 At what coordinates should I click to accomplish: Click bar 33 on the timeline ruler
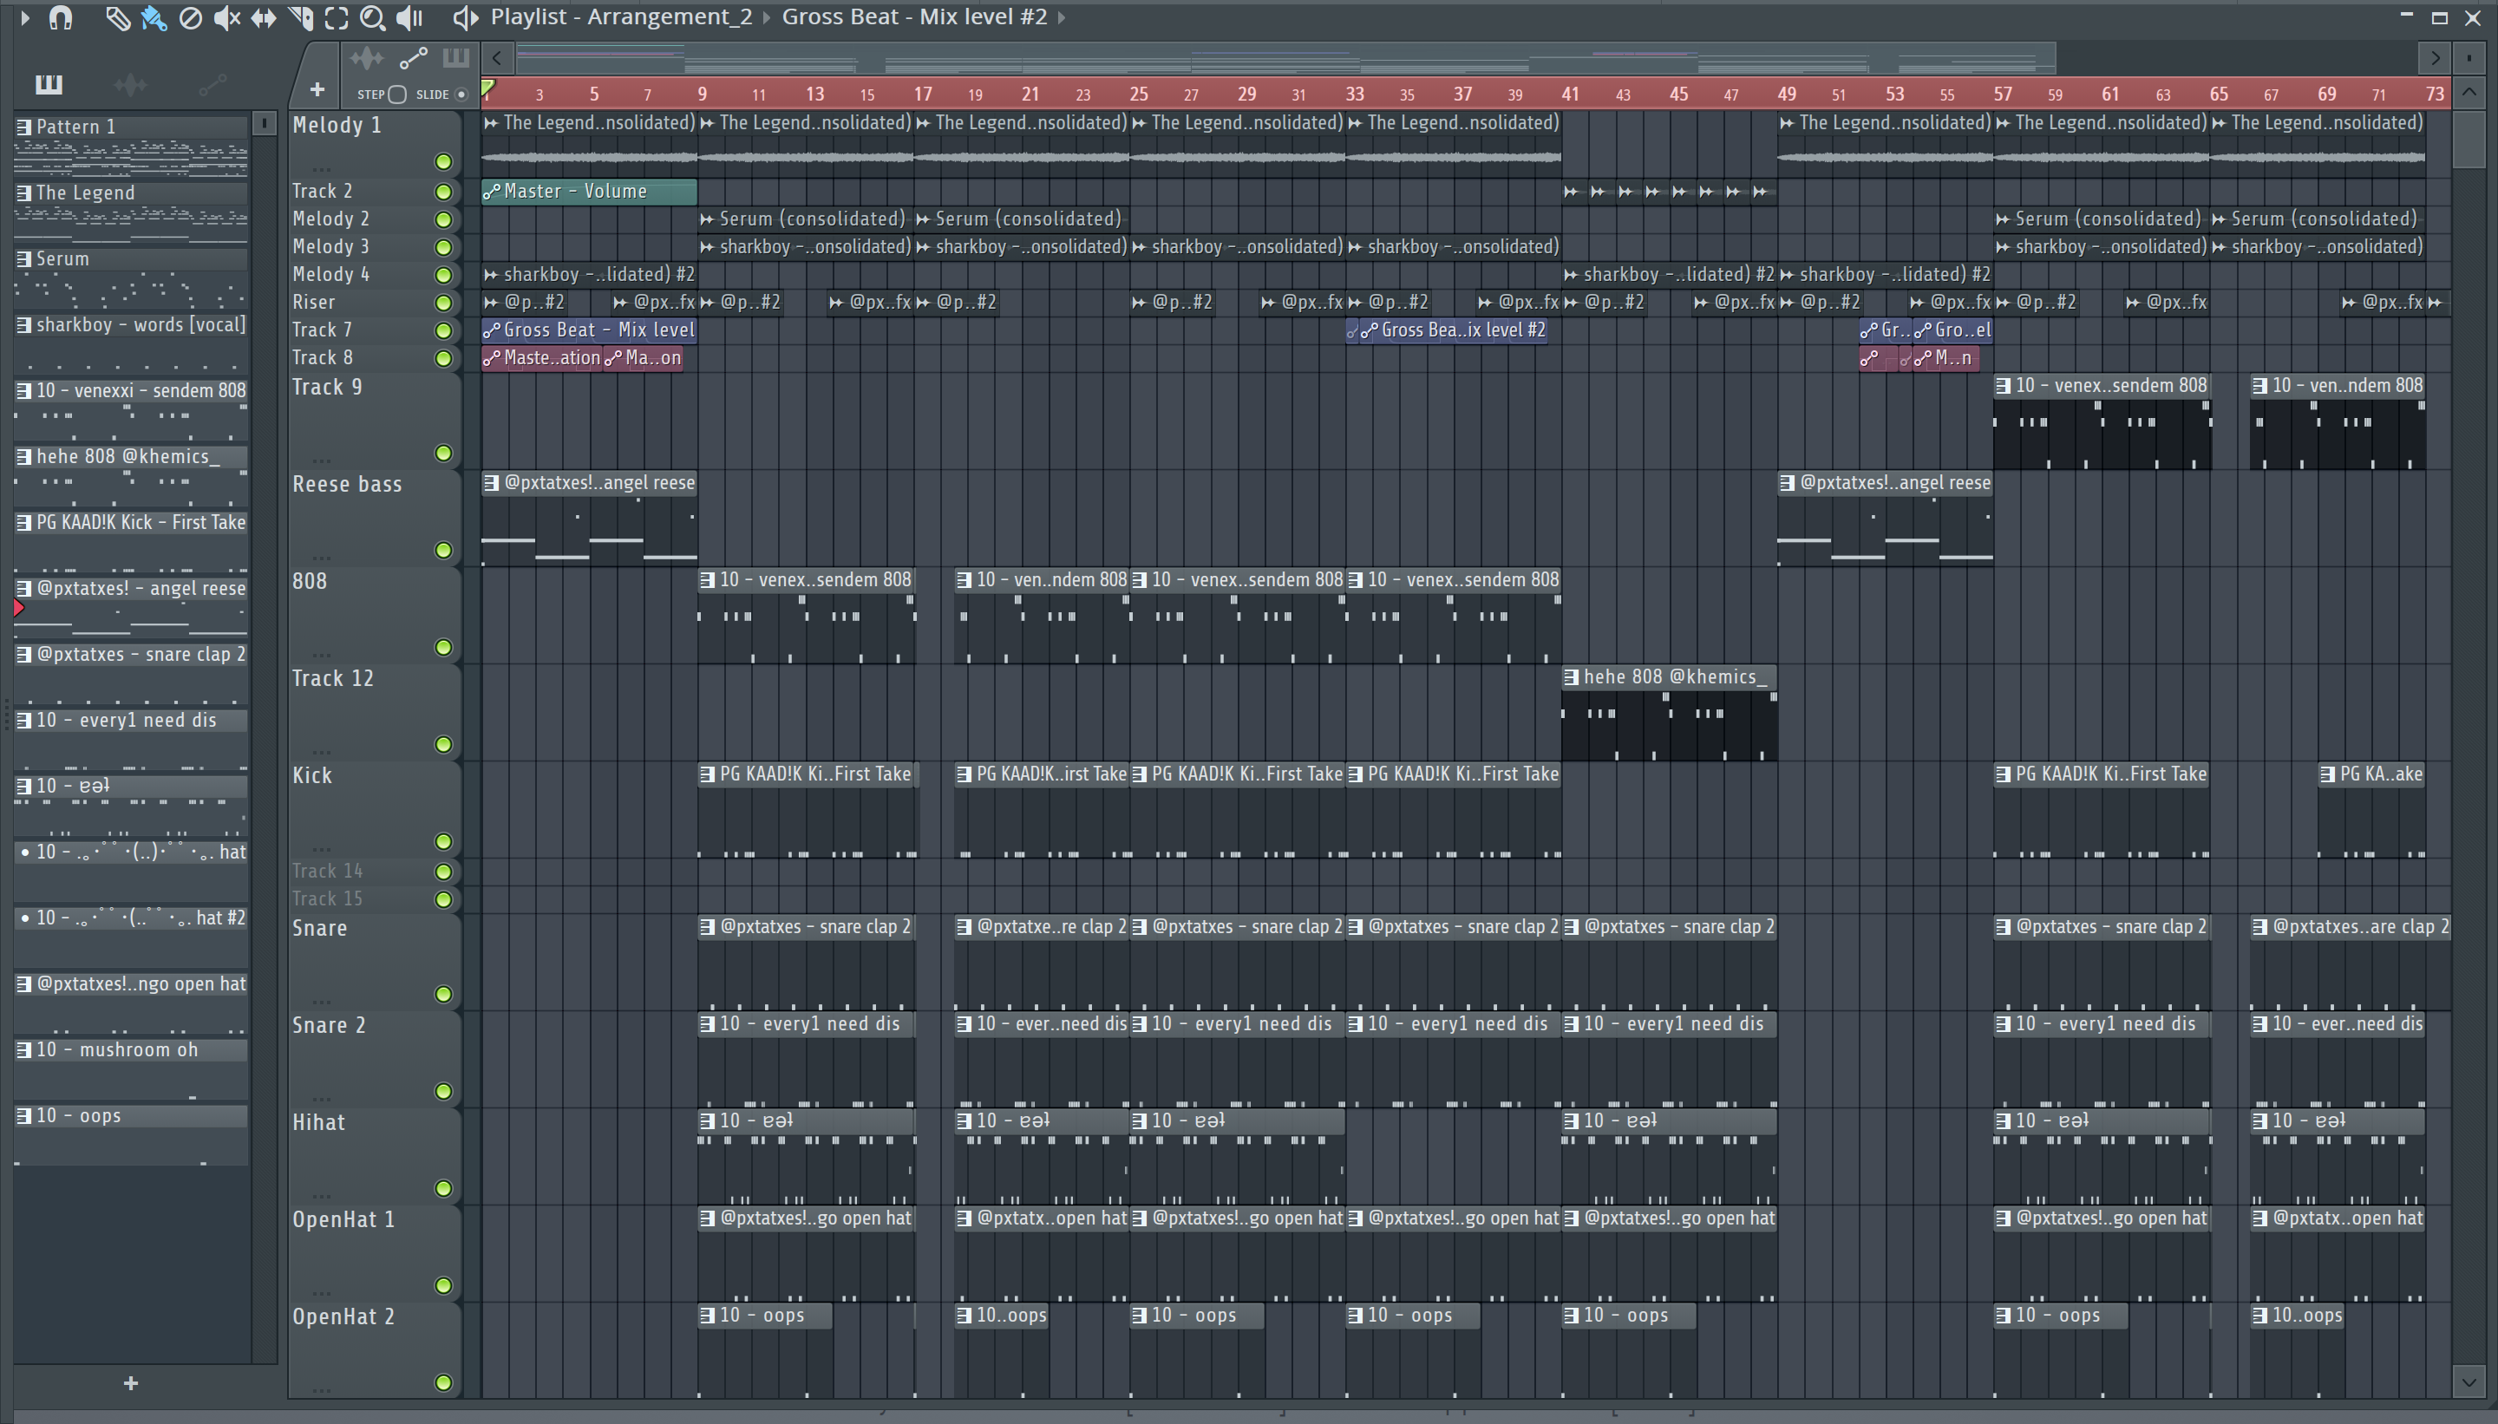1355,95
